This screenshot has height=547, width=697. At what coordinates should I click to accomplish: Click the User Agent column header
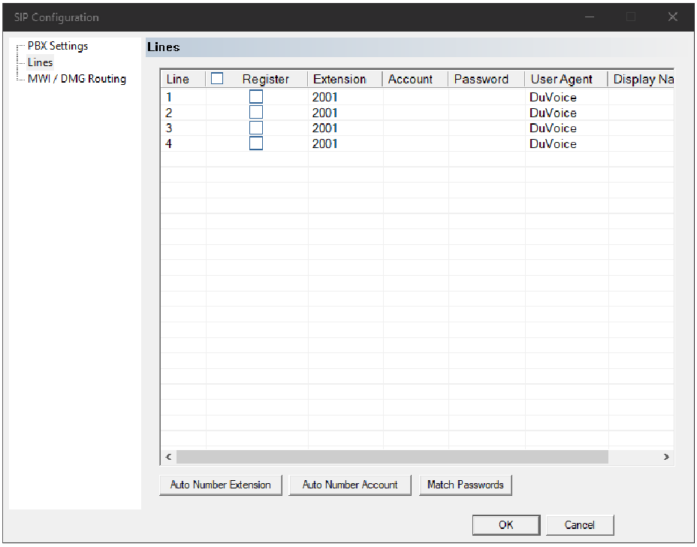(561, 79)
